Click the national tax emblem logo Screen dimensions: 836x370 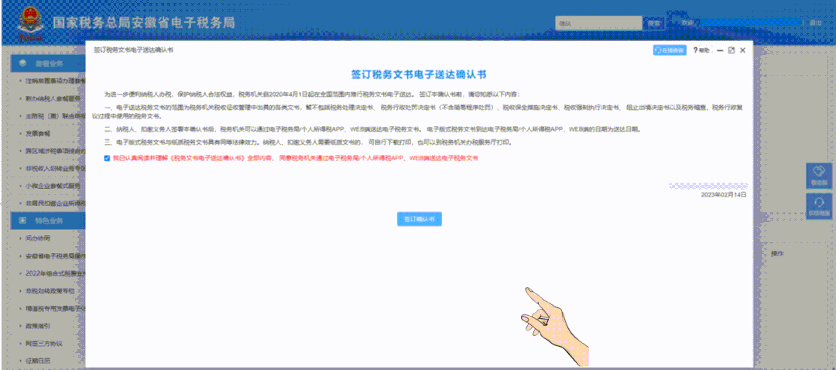[x=31, y=22]
